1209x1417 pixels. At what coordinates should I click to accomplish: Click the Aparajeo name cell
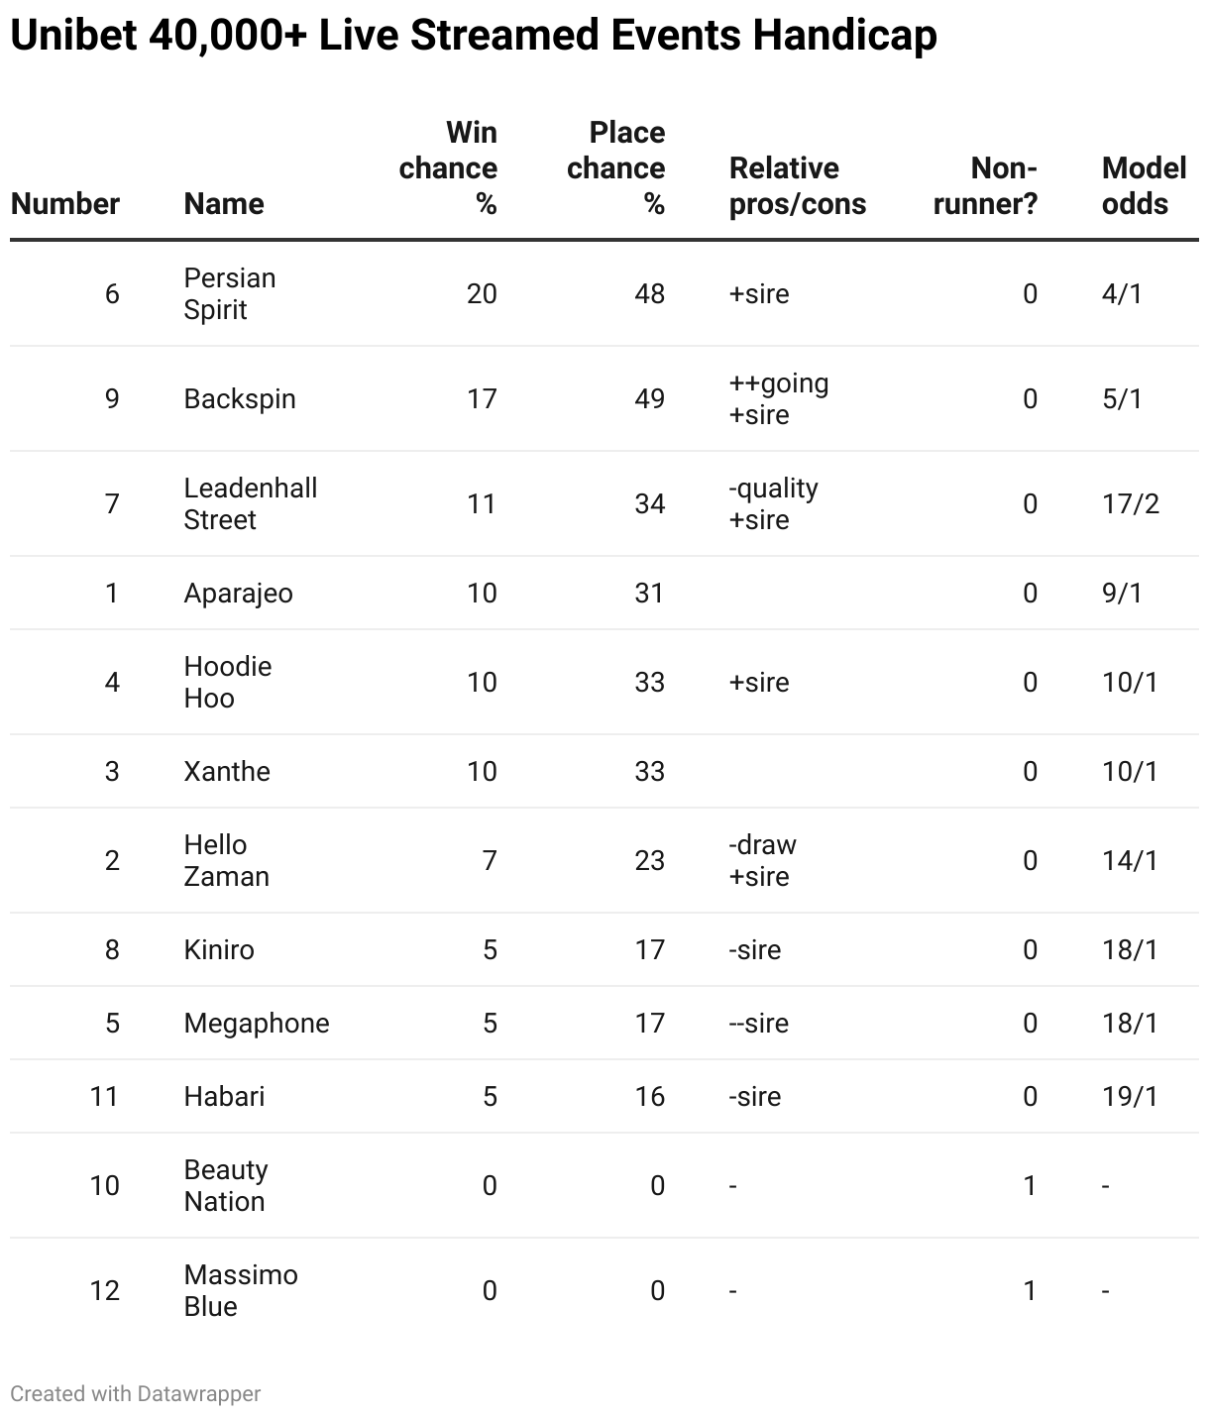coord(239,594)
